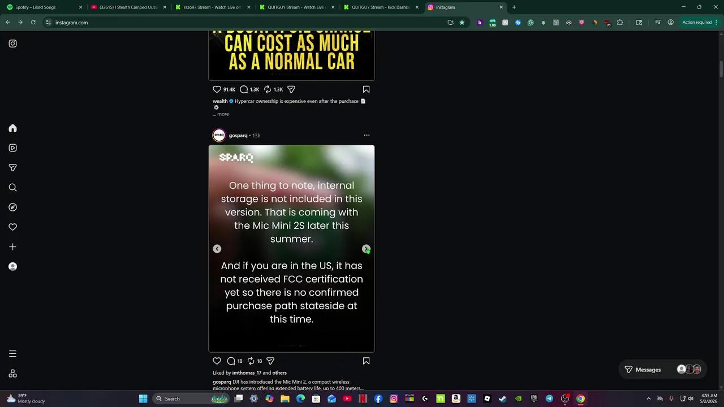Repost the wealth hypercar post
Image resolution: width=724 pixels, height=407 pixels.
(x=268, y=89)
